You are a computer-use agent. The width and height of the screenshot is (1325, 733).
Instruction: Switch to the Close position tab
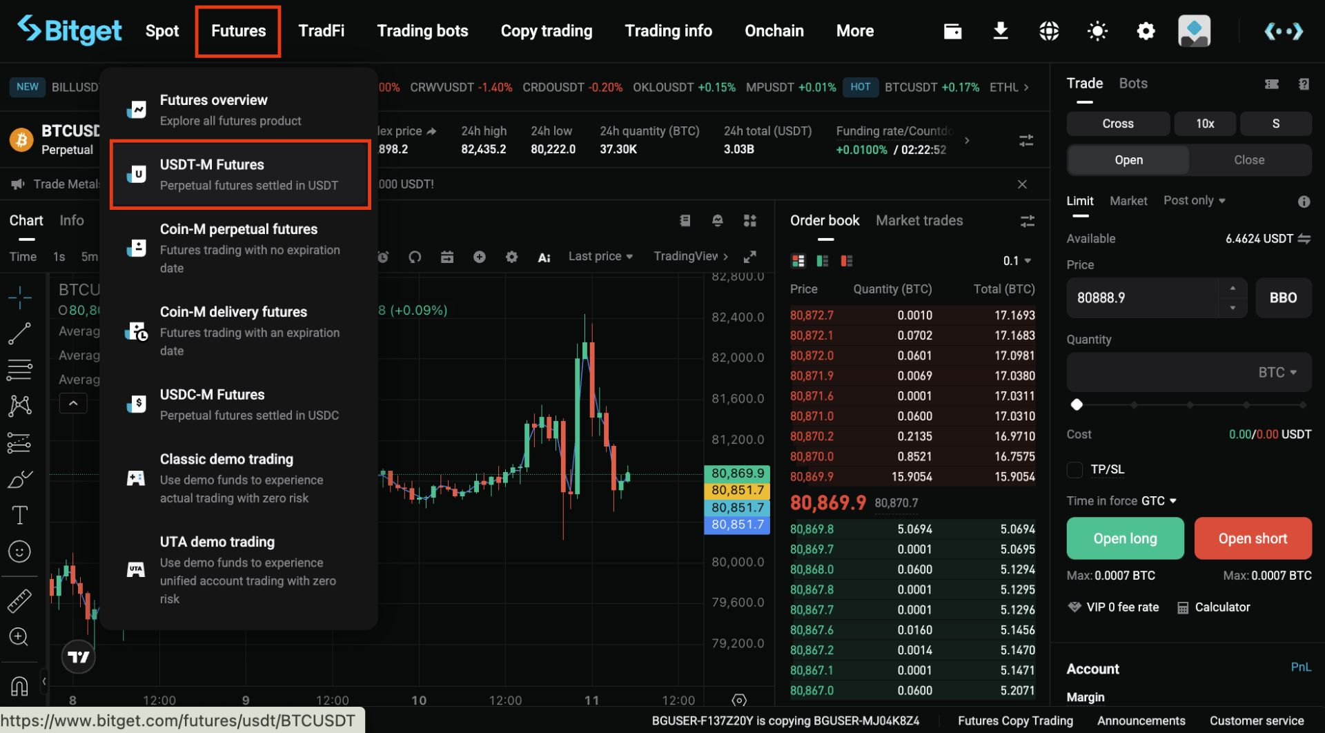[x=1249, y=160]
